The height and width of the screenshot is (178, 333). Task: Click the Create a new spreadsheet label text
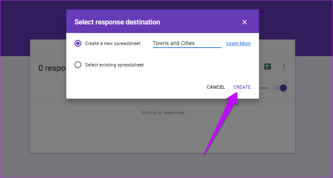pyautogui.click(x=113, y=43)
